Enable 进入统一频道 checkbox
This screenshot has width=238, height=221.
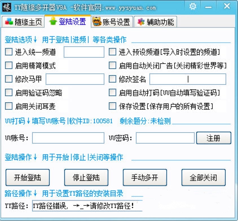[x=9, y=52]
